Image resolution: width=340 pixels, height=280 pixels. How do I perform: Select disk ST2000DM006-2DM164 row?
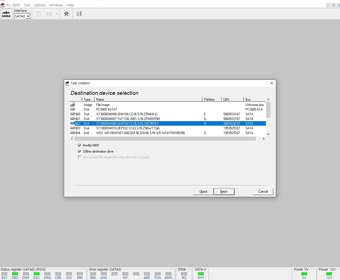[x=168, y=124]
